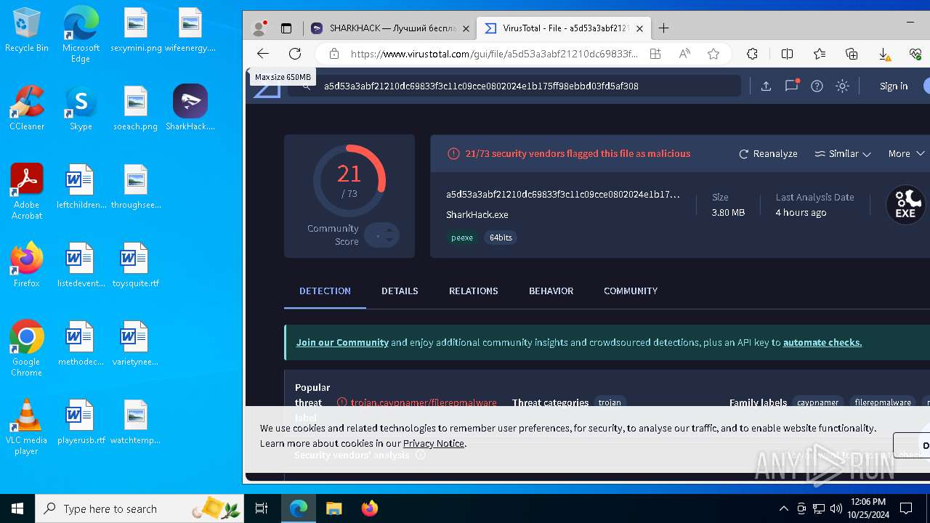Screen dimensions: 930x523
Task: Click the Sign in link
Action: (894, 86)
